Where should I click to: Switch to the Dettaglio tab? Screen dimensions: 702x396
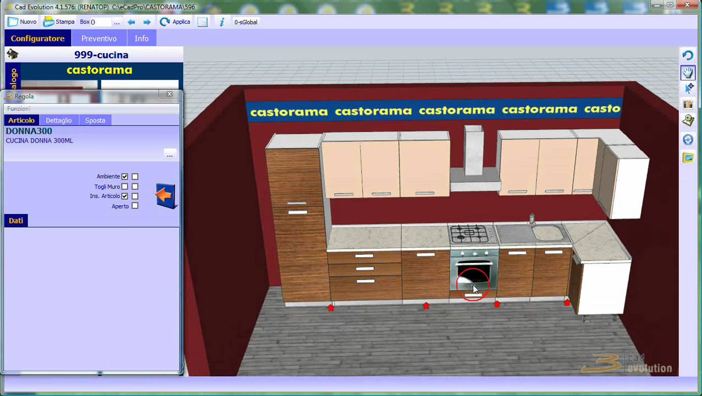(x=58, y=120)
